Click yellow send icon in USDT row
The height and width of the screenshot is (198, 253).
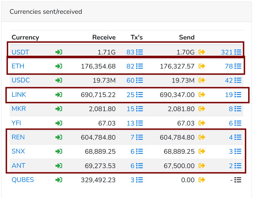[202, 52]
